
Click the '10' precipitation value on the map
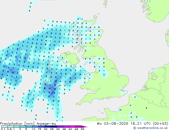(x=13, y=72)
